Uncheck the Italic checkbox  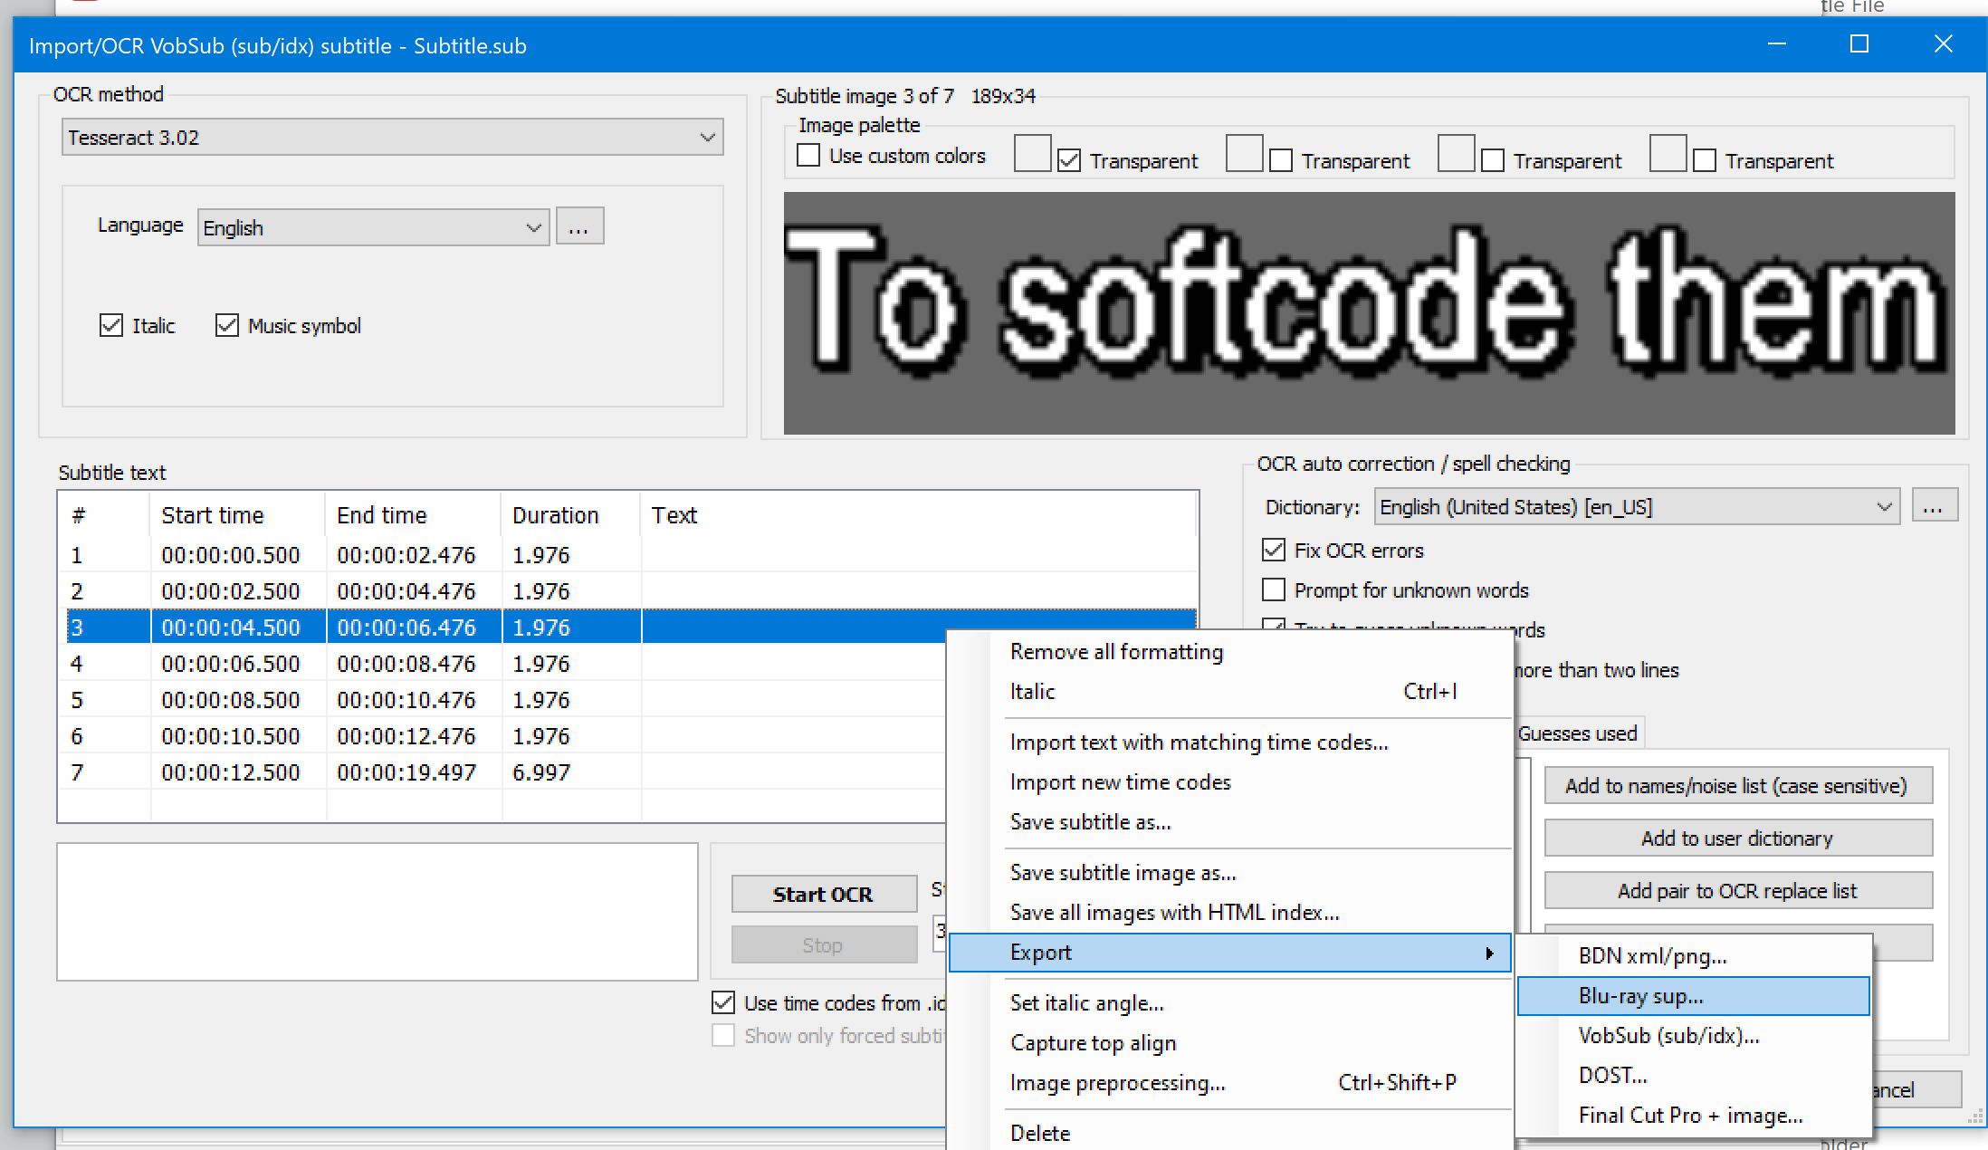point(111,326)
